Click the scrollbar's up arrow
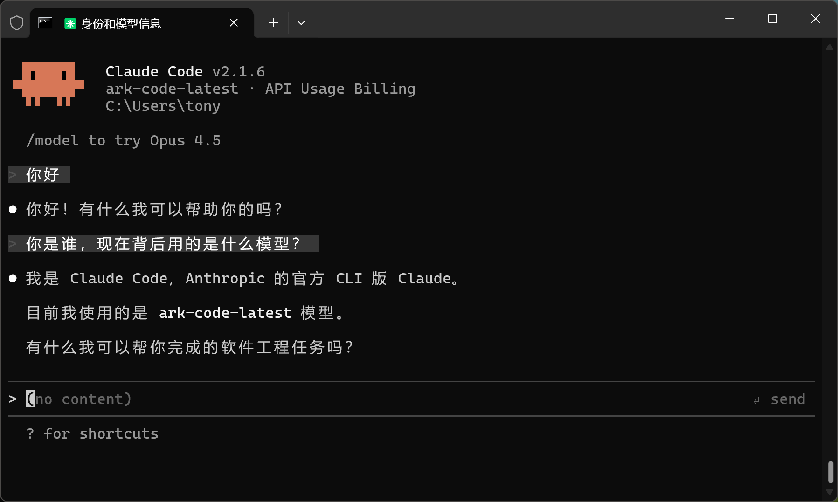838x502 pixels. (829, 47)
